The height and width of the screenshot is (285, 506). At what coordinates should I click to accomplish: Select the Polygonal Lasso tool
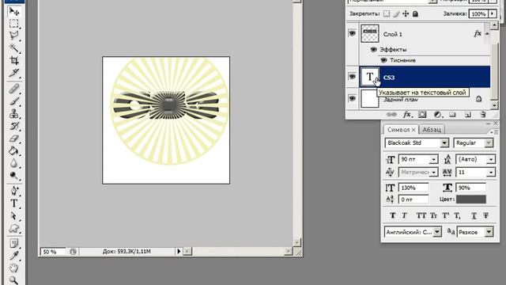click(x=14, y=36)
